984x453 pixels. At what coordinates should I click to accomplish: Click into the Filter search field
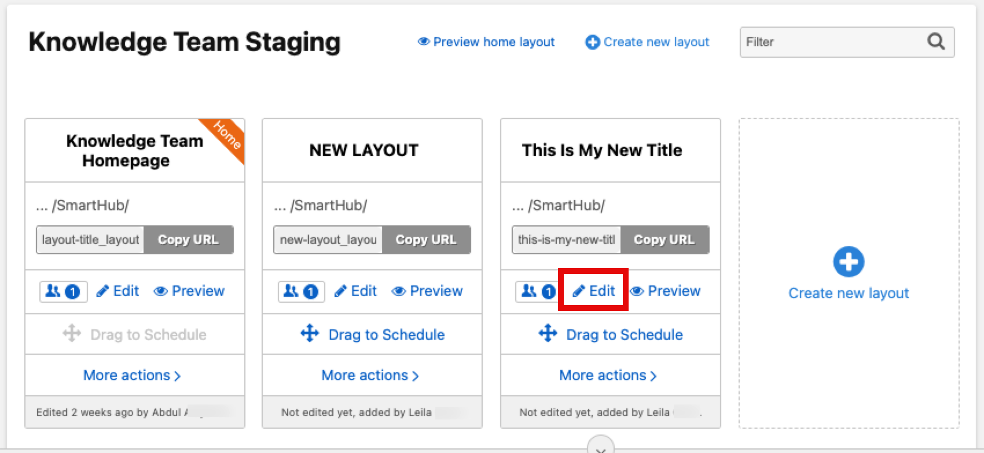pos(831,42)
